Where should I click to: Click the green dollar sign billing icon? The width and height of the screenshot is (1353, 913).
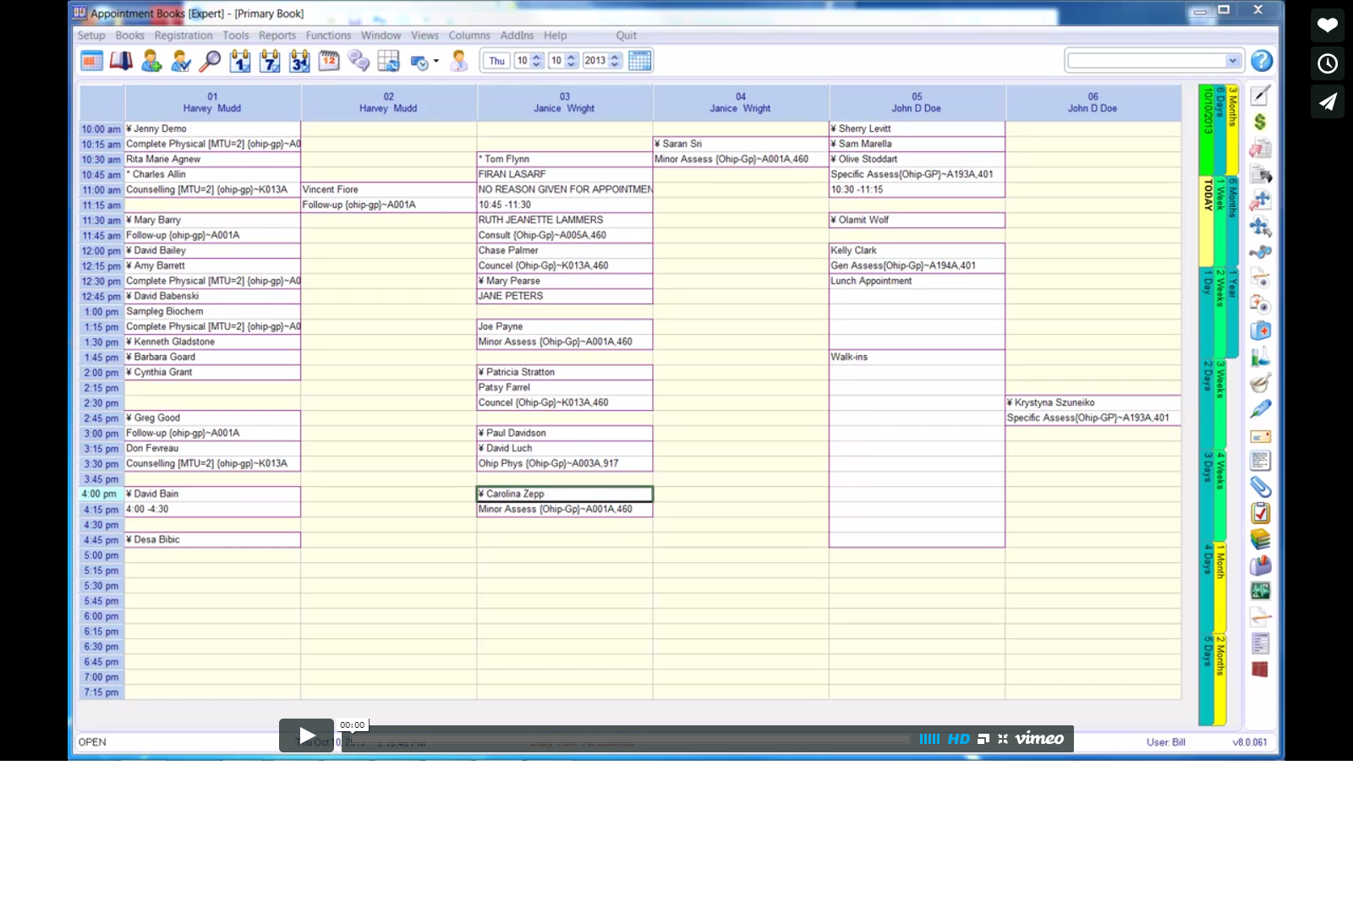(x=1260, y=122)
